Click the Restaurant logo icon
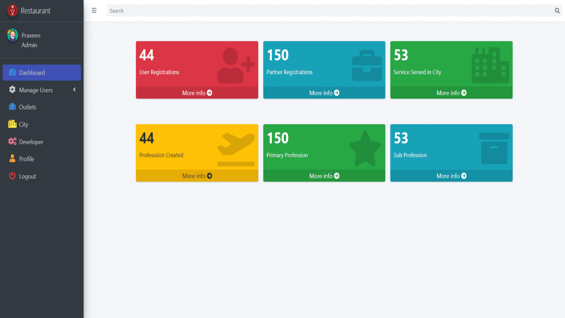 (x=12, y=11)
